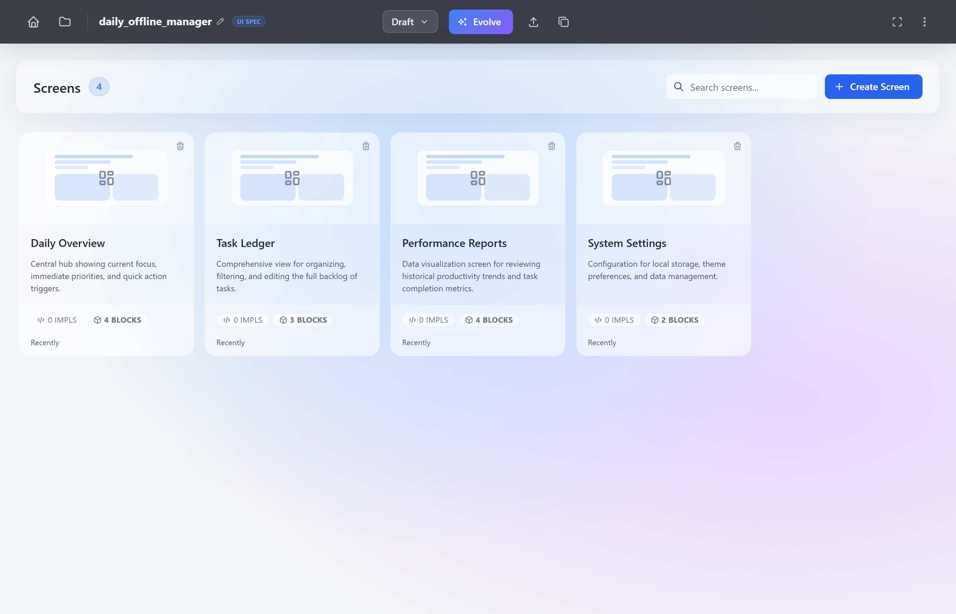
Task: Click the 4 BLOCKS badge on Performance Reports
Action: [489, 320]
